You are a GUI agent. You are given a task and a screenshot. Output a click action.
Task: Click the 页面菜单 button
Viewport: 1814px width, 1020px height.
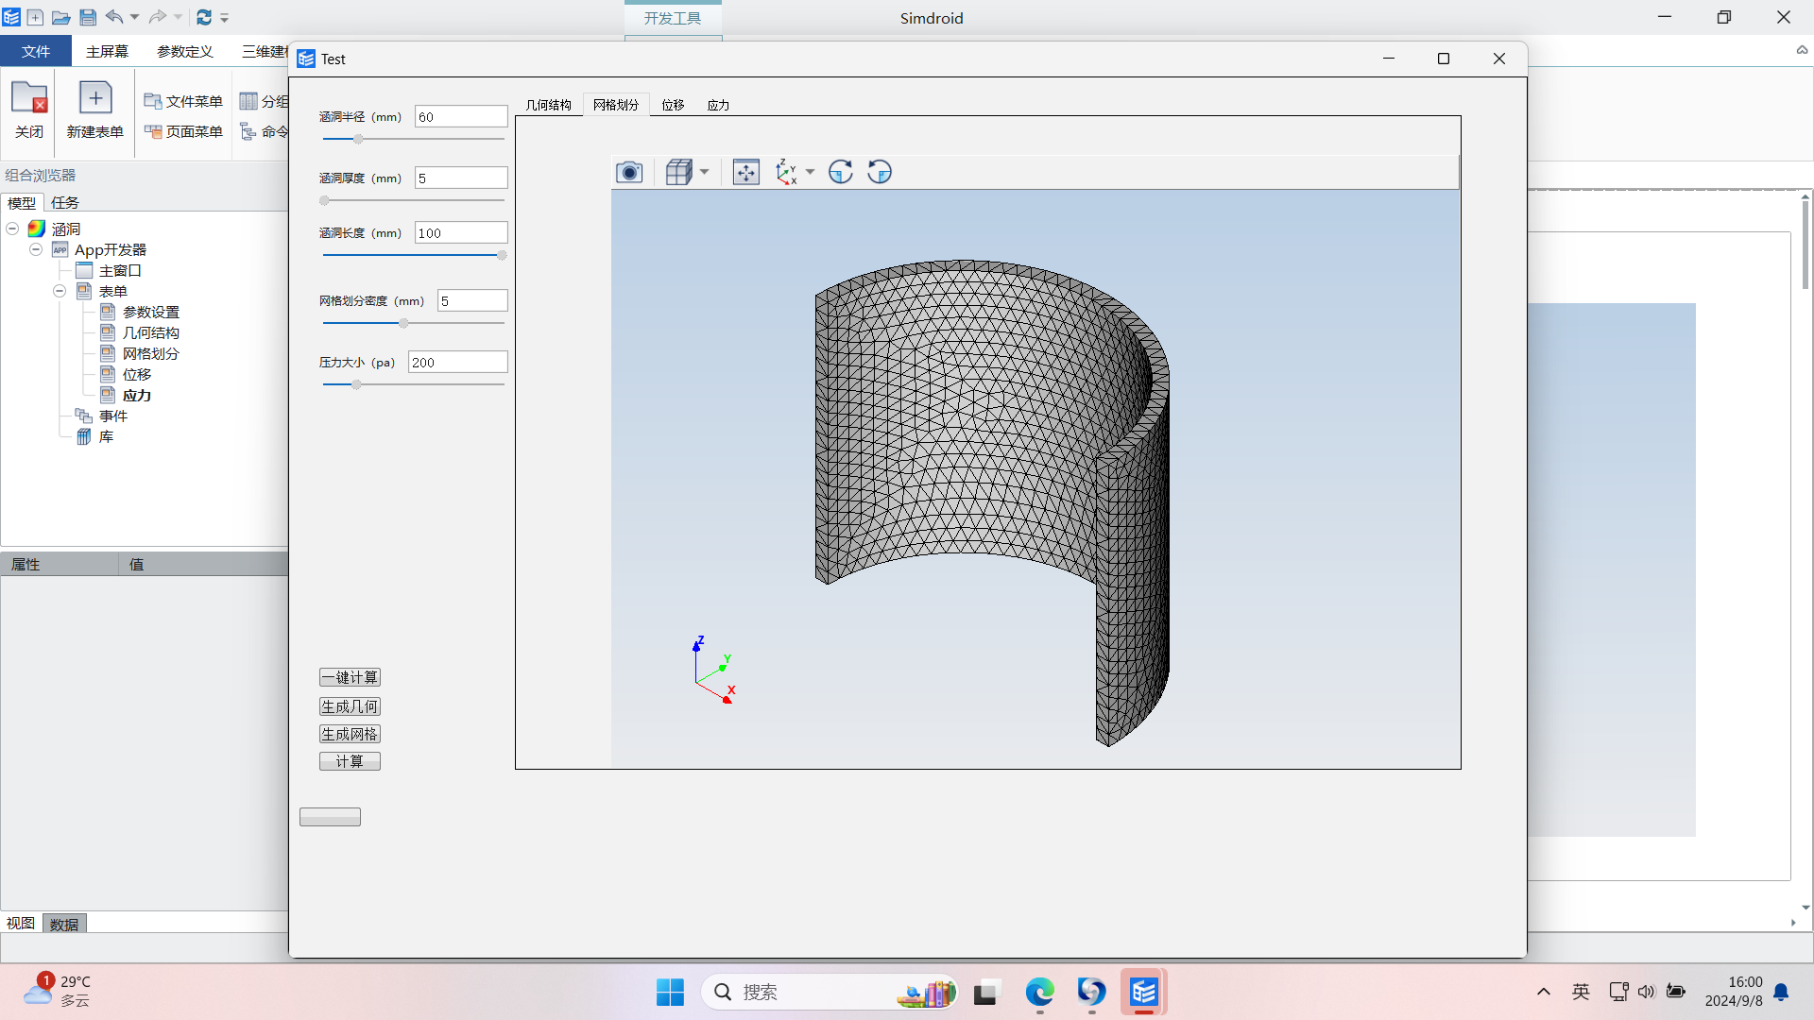coord(183,131)
